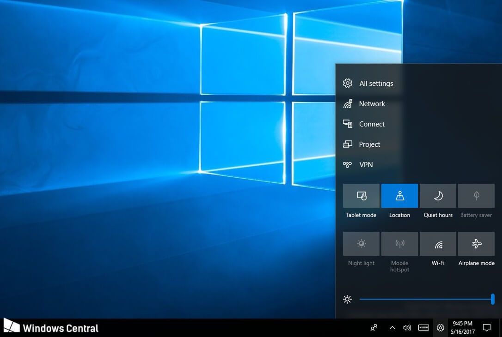The width and height of the screenshot is (502, 337).
Task: Enable Quiet hours
Action: (438, 195)
